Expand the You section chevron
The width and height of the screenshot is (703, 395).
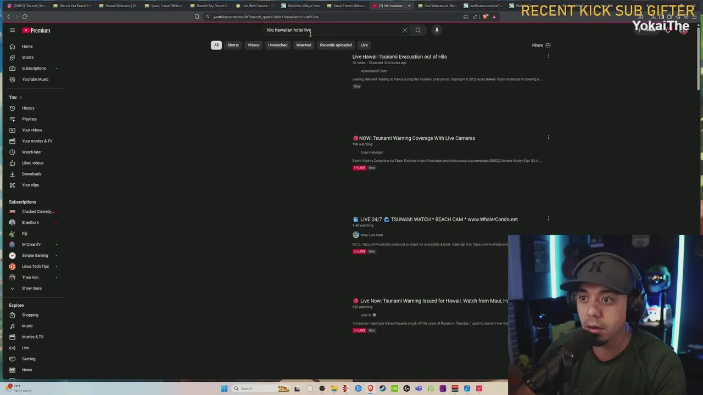click(x=20, y=97)
